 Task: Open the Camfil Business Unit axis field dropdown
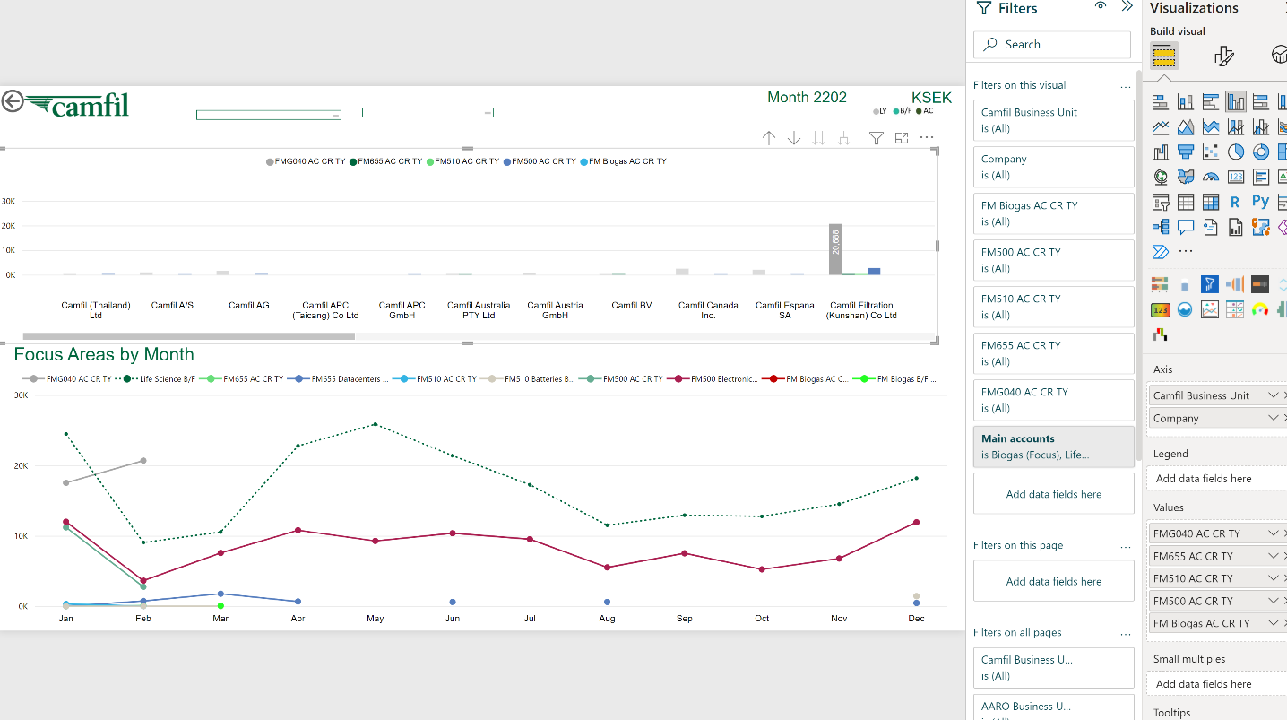pyautogui.click(x=1274, y=395)
